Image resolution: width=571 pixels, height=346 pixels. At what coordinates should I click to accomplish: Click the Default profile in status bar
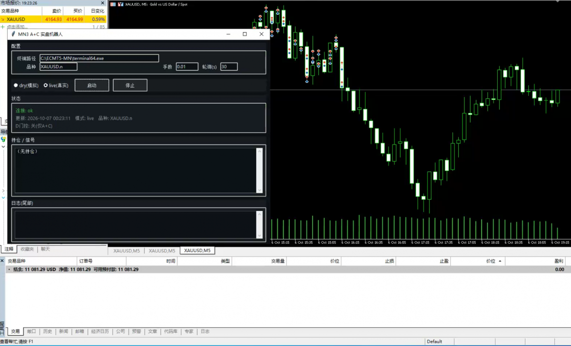[434, 341]
